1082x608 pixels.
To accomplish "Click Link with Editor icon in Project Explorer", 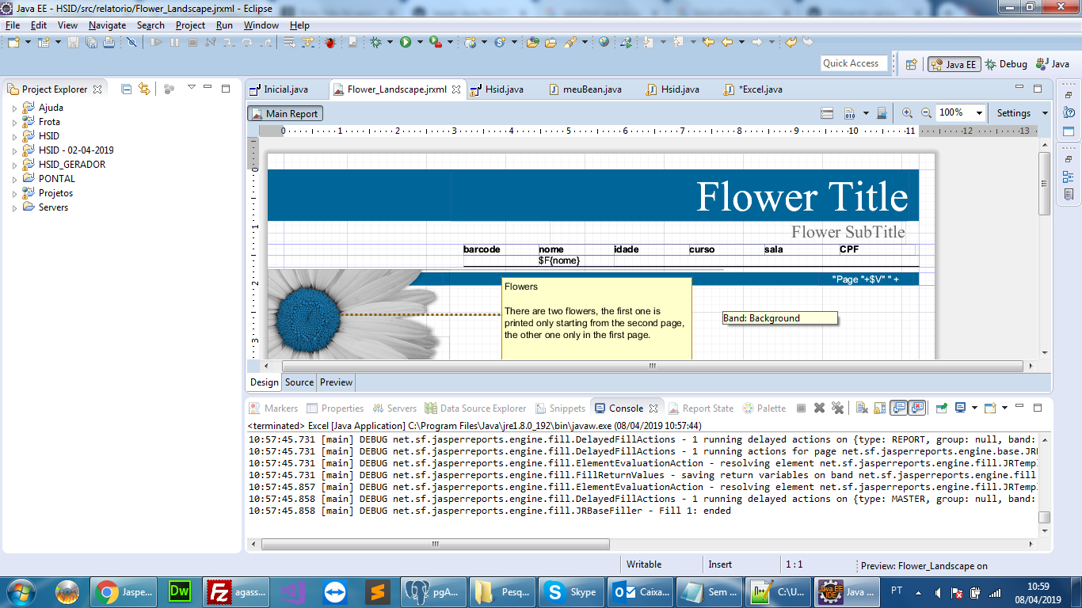I will pyautogui.click(x=144, y=89).
